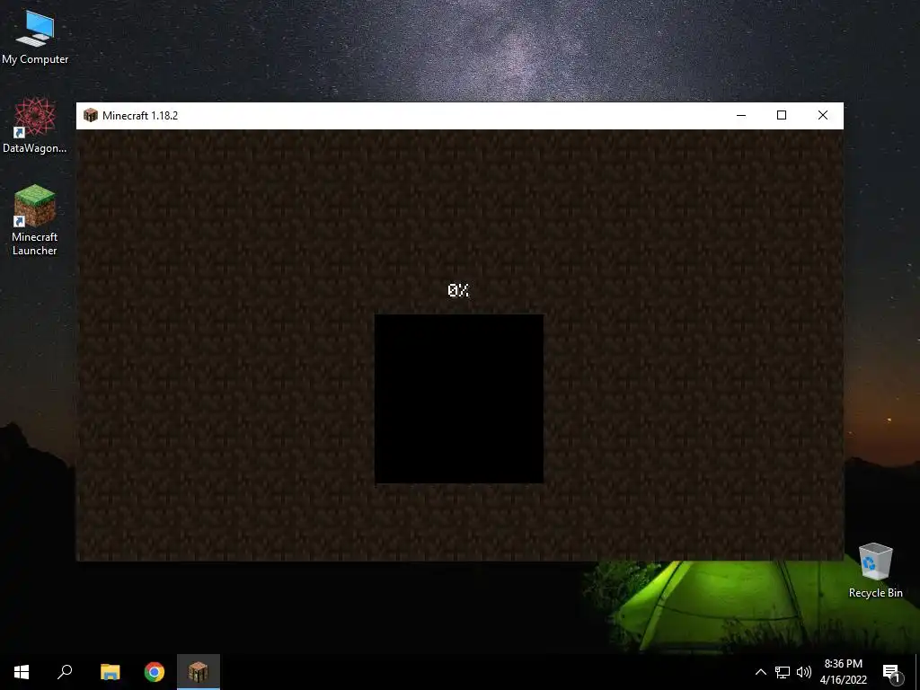
Task: Open volume control tray icon
Action: 804,672
